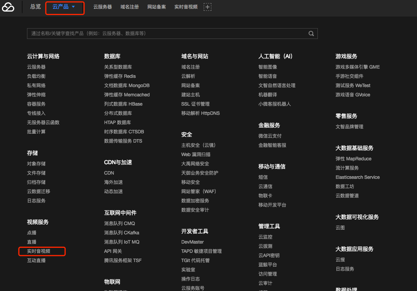Open TAPD 敏捷项目管理 link
417x291 pixels.
tap(201, 251)
